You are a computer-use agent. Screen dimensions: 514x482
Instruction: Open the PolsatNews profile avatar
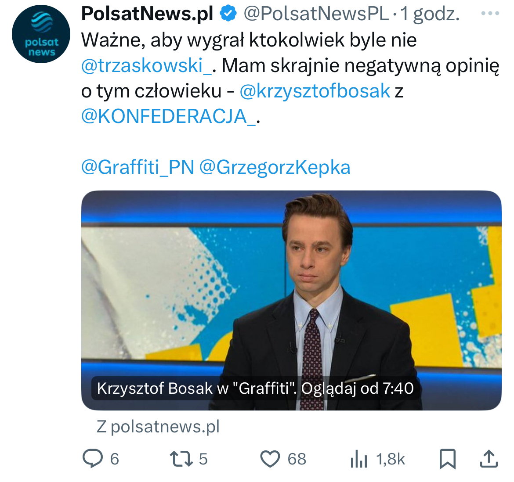pos(41,34)
